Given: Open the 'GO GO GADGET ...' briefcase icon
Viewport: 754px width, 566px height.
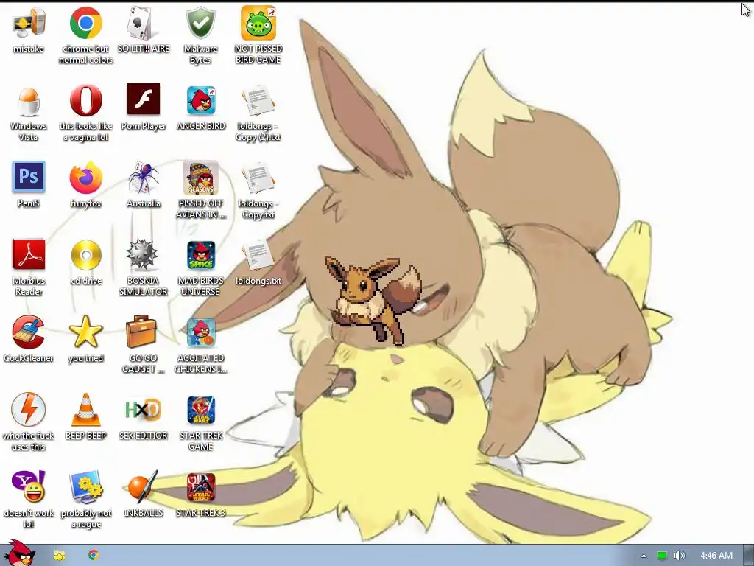Looking at the screenshot, I should pyautogui.click(x=141, y=332).
